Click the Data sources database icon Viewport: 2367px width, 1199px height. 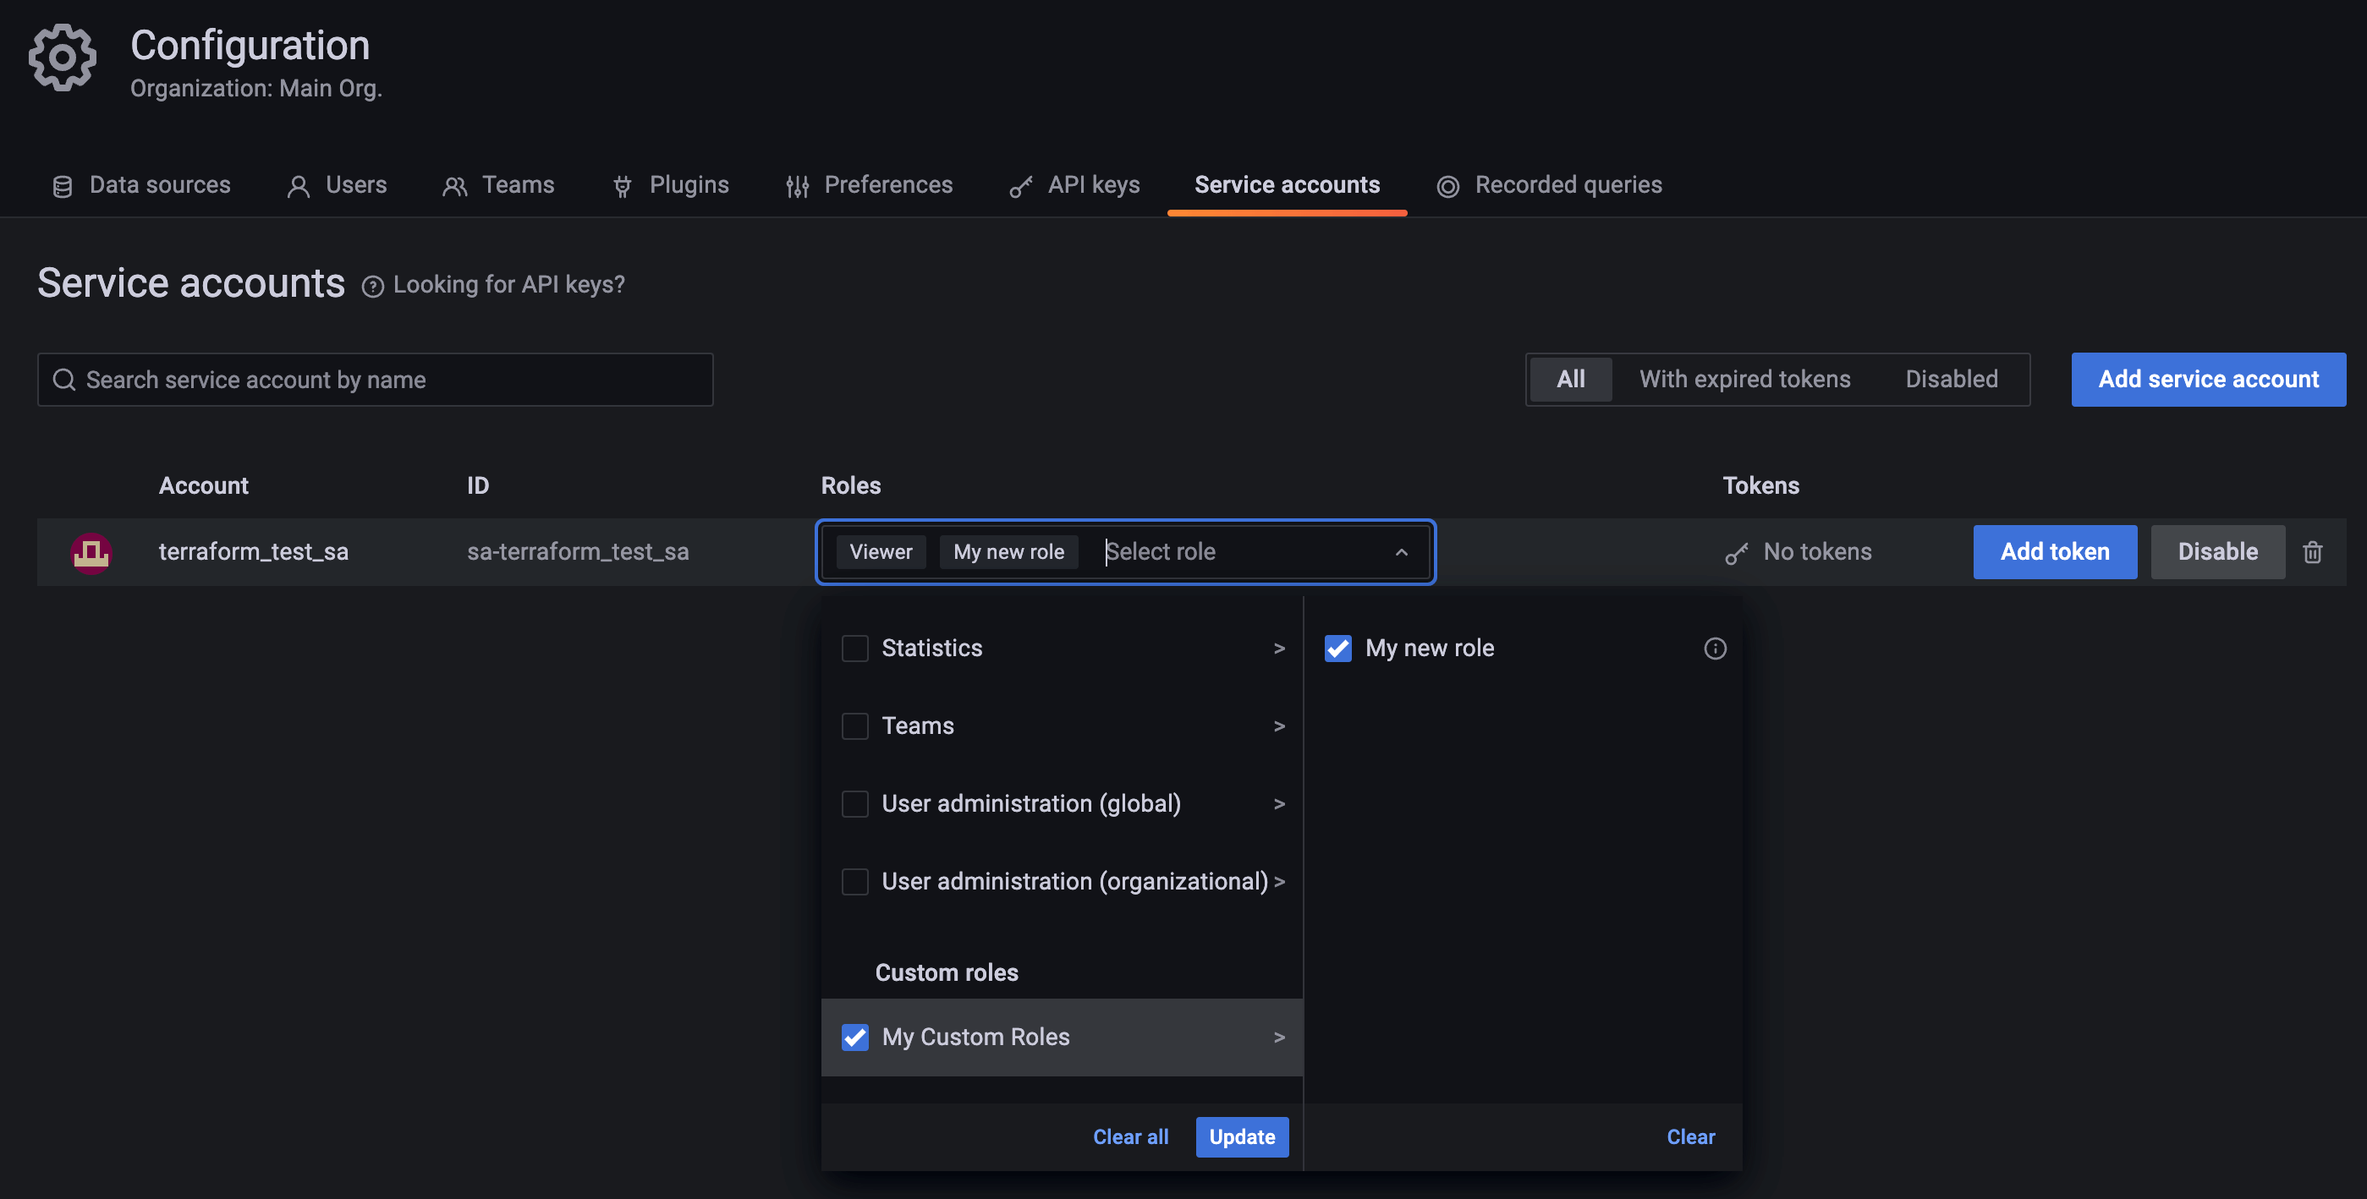click(63, 185)
